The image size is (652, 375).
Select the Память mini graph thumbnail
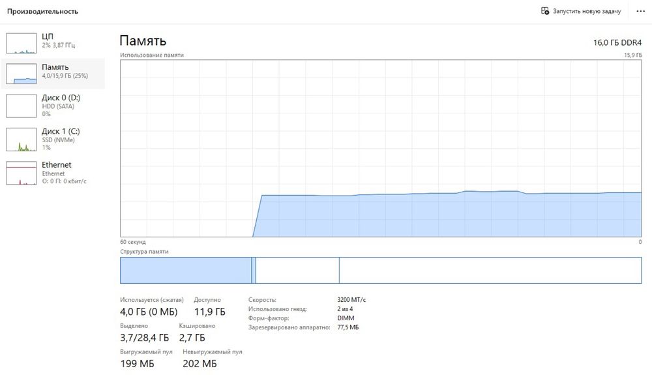22,74
